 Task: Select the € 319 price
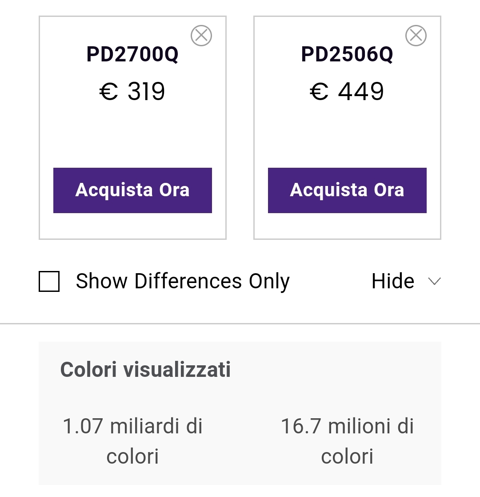pos(132,91)
